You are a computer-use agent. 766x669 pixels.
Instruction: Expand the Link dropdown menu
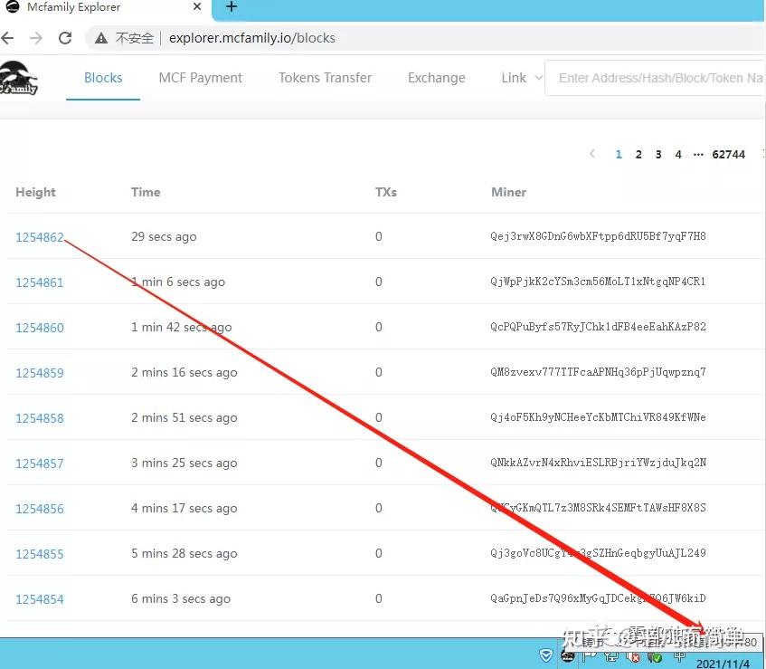pyautogui.click(x=522, y=78)
